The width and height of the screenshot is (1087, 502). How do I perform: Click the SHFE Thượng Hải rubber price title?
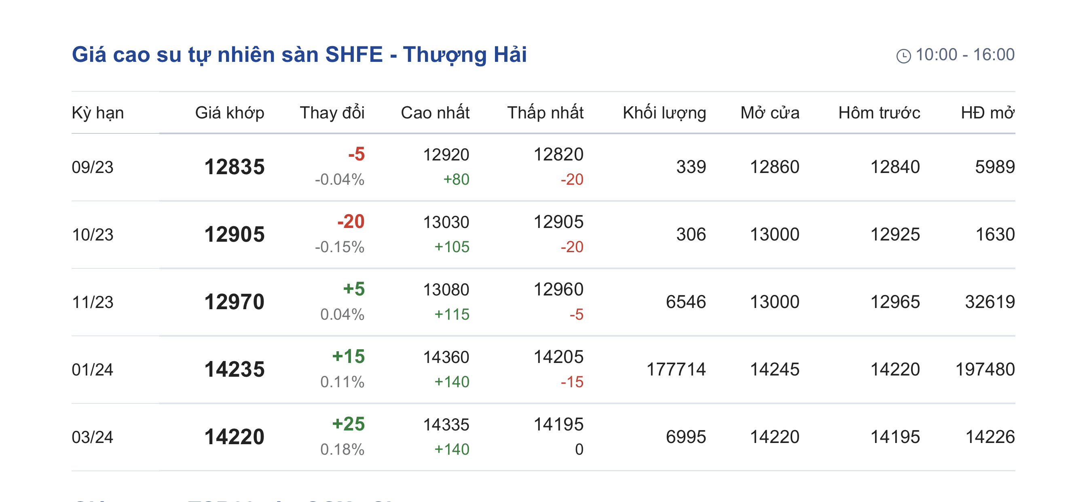tap(299, 55)
